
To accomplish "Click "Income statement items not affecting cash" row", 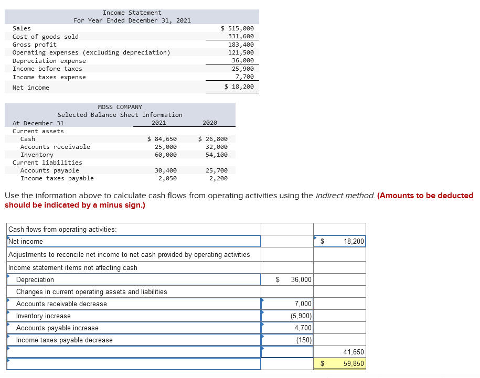I will (x=134, y=267).
